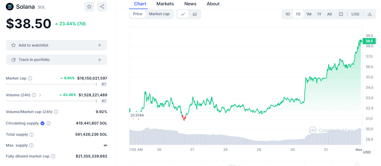This screenshot has height=166, width=381.
Task: Show Volume/Market cap info icon
Action: (x=56, y=112)
